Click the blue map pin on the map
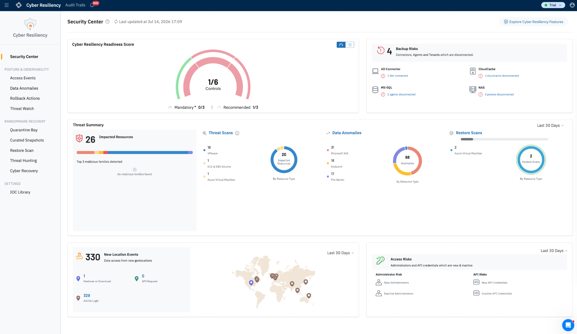Image resolution: width=577 pixels, height=334 pixels. click(251, 283)
